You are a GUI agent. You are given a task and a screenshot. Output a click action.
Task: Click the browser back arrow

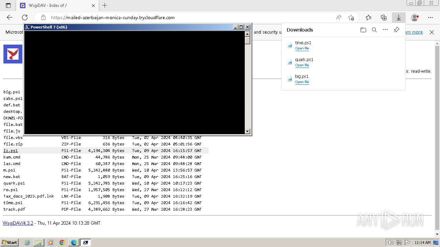pos(10,17)
